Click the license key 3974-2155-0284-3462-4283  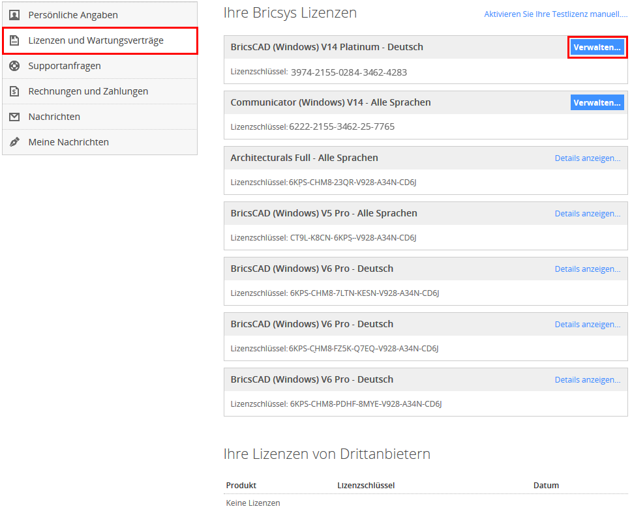[348, 72]
